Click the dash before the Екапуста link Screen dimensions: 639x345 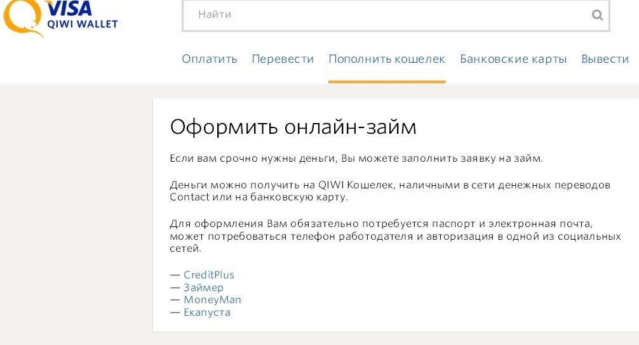[175, 312]
